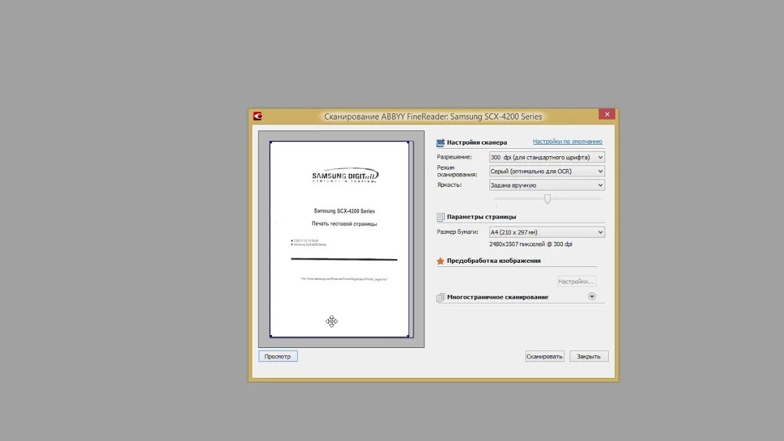
Task: Click the Яркость label
Action: click(450, 185)
